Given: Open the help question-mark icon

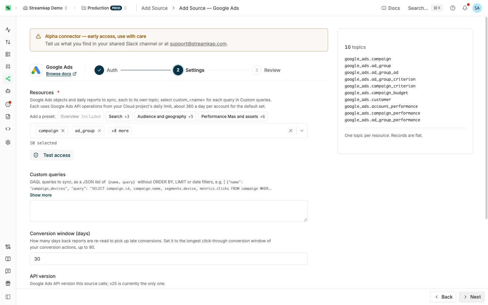Looking at the screenshot, I should [453, 8].
